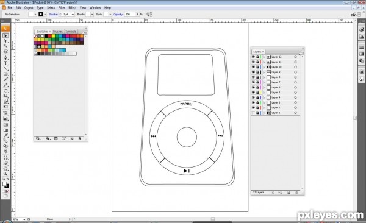Select the Type tool

5,63
